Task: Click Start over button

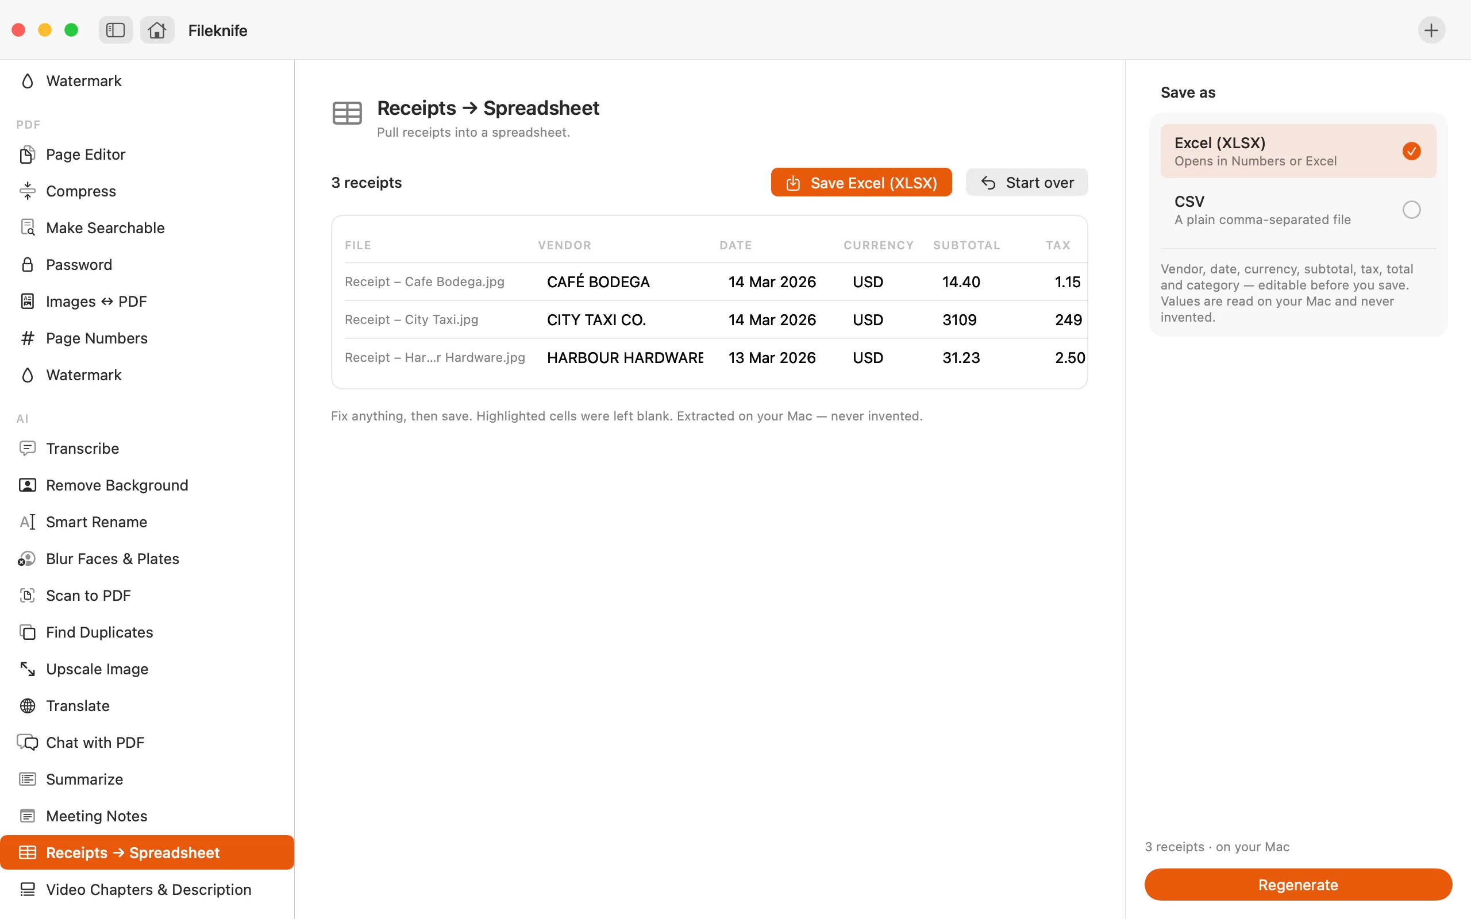Action: [x=1027, y=182]
